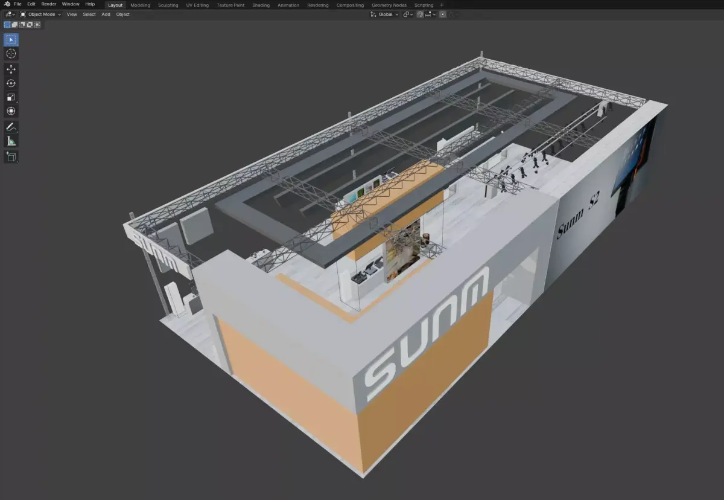Open Global transform orientation dropdown
Screen dimensions: 724x500
coord(385,14)
